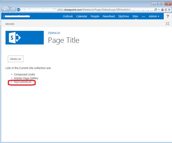Click the 'Lists in the Current site collection' text

click(28, 68)
